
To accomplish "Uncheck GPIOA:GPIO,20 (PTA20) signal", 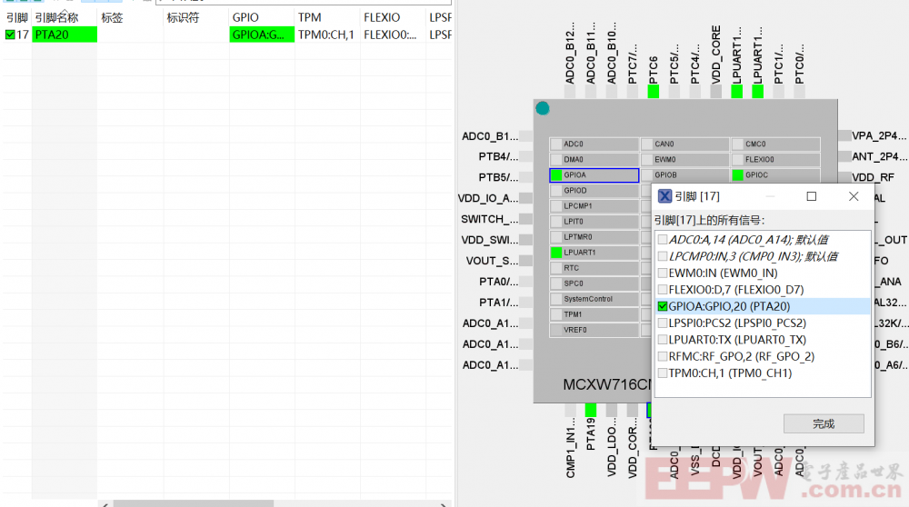I will point(663,306).
